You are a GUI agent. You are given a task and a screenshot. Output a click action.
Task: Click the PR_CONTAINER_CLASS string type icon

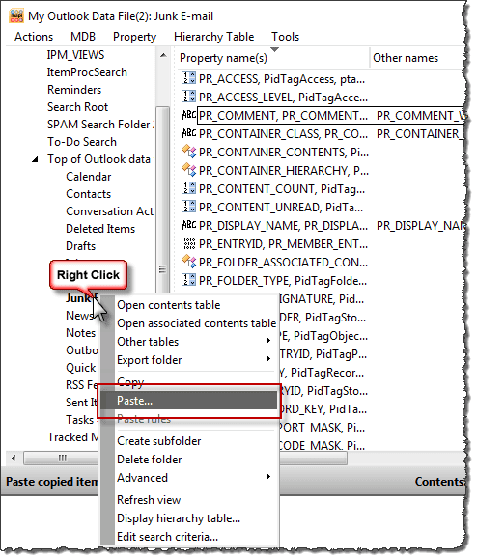[x=189, y=133]
